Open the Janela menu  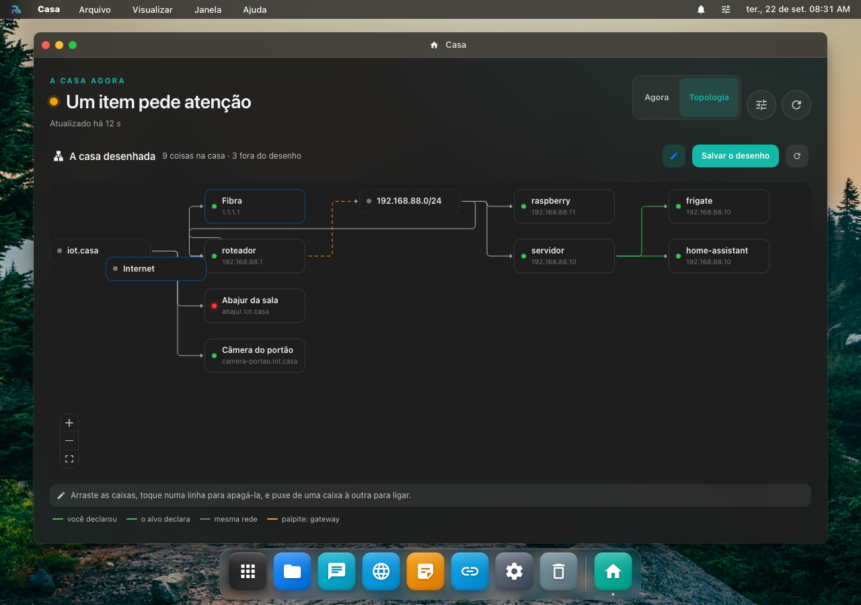click(x=208, y=9)
